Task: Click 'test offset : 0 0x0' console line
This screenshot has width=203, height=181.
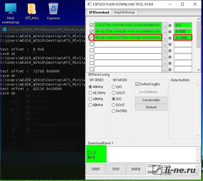Action: pos(22,49)
